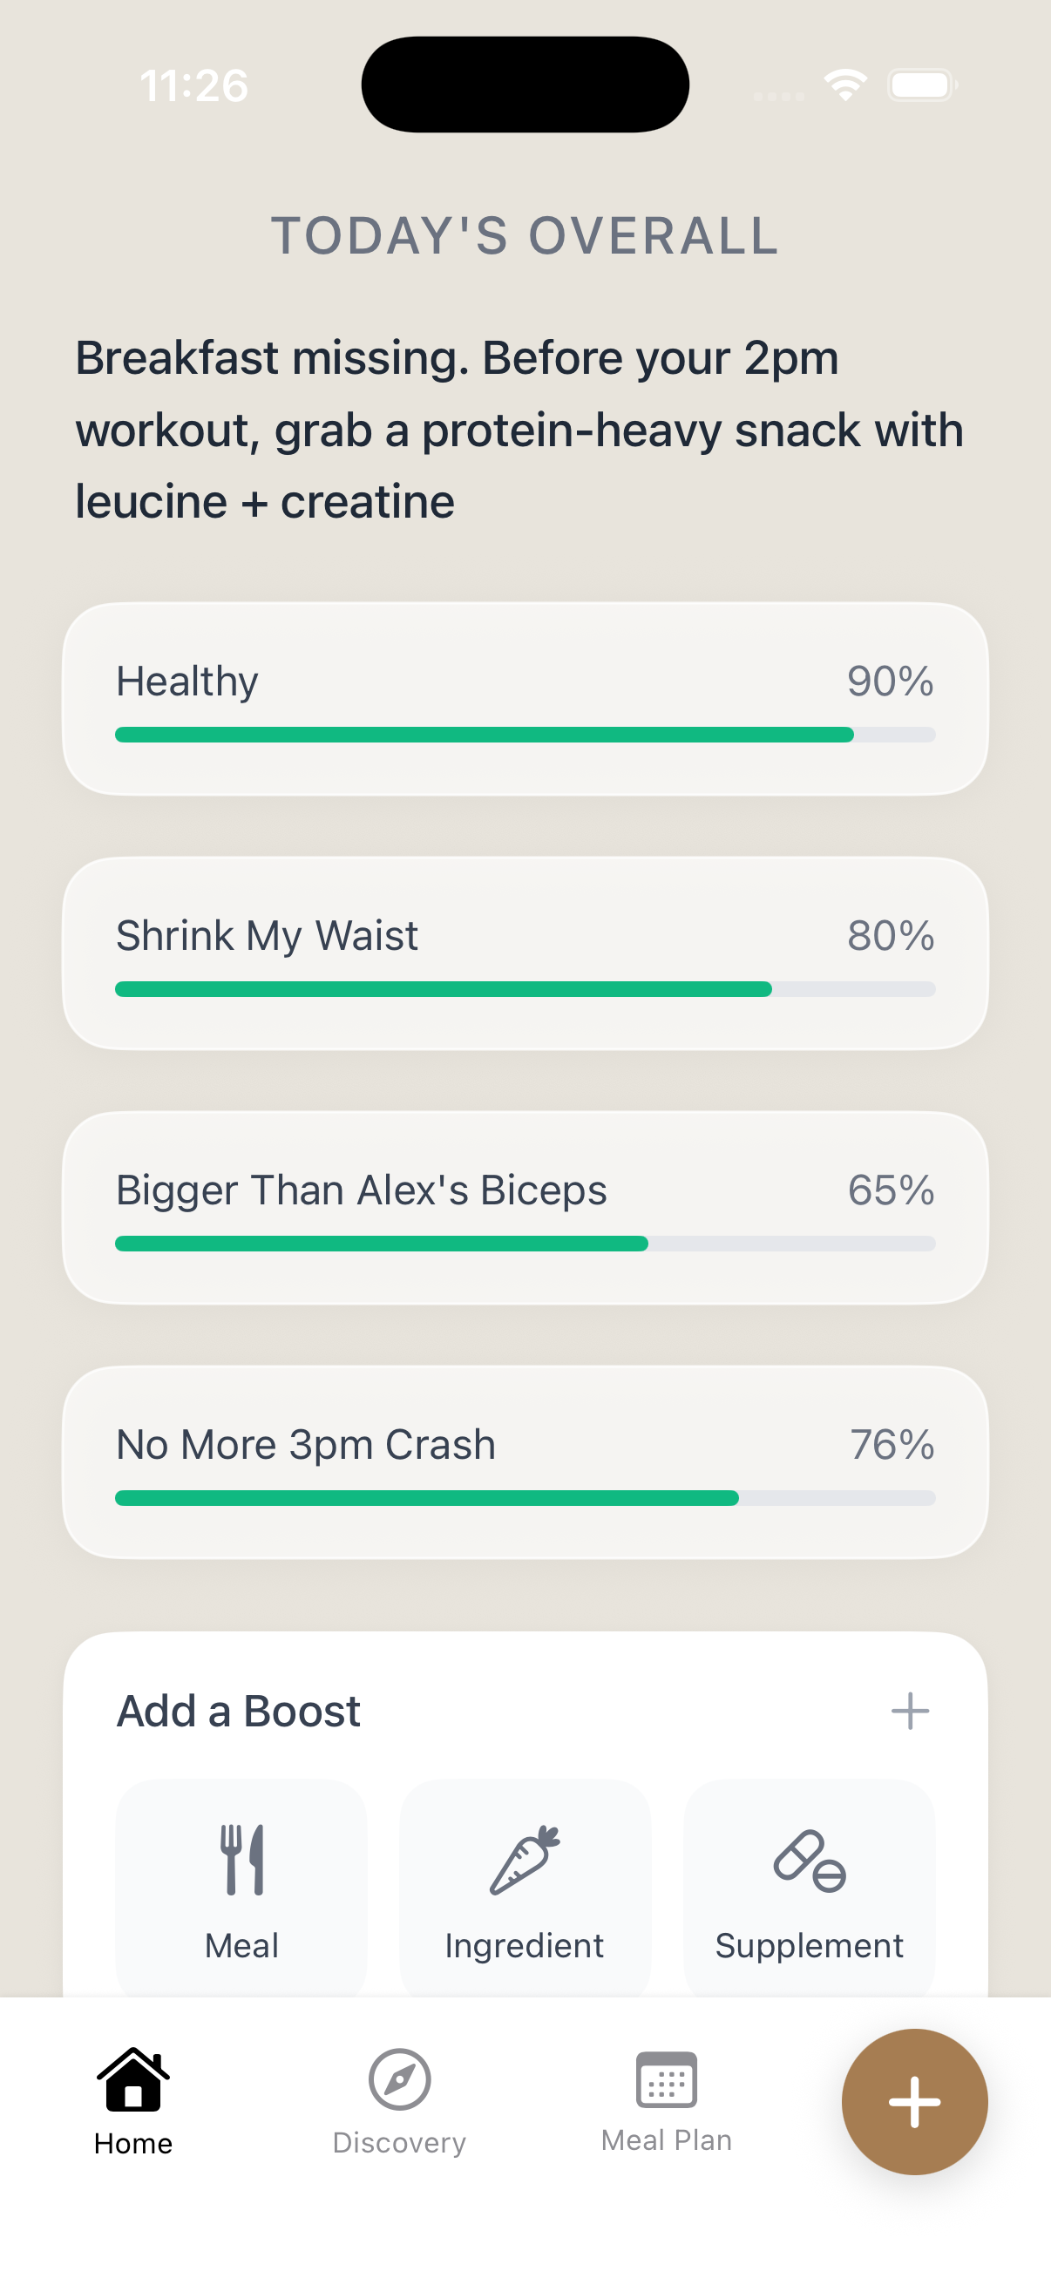Viewport: 1051px width, 2285px height.
Task: Open the Shrink My Waist goal card
Action: [525, 953]
